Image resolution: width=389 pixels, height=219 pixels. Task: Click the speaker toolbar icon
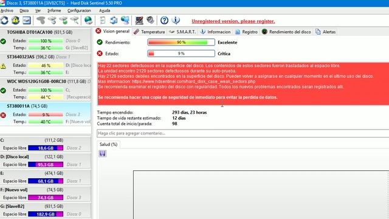(x=150, y=20)
